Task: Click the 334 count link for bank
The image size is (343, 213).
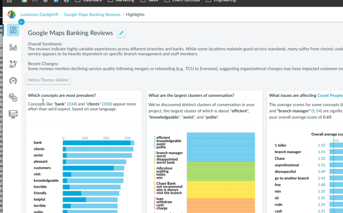Action: (x=72, y=104)
